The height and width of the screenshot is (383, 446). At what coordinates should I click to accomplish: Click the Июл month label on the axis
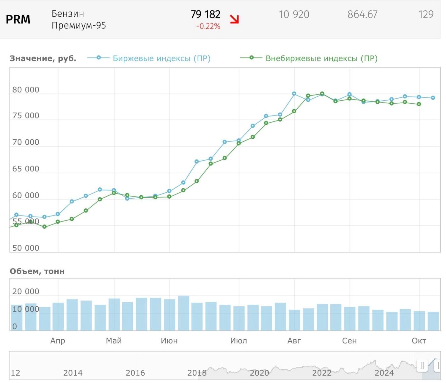238,341
